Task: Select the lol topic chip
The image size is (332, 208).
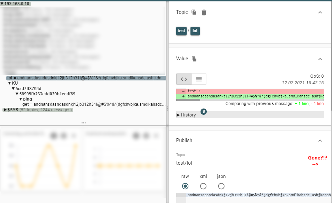Action: 195,31
